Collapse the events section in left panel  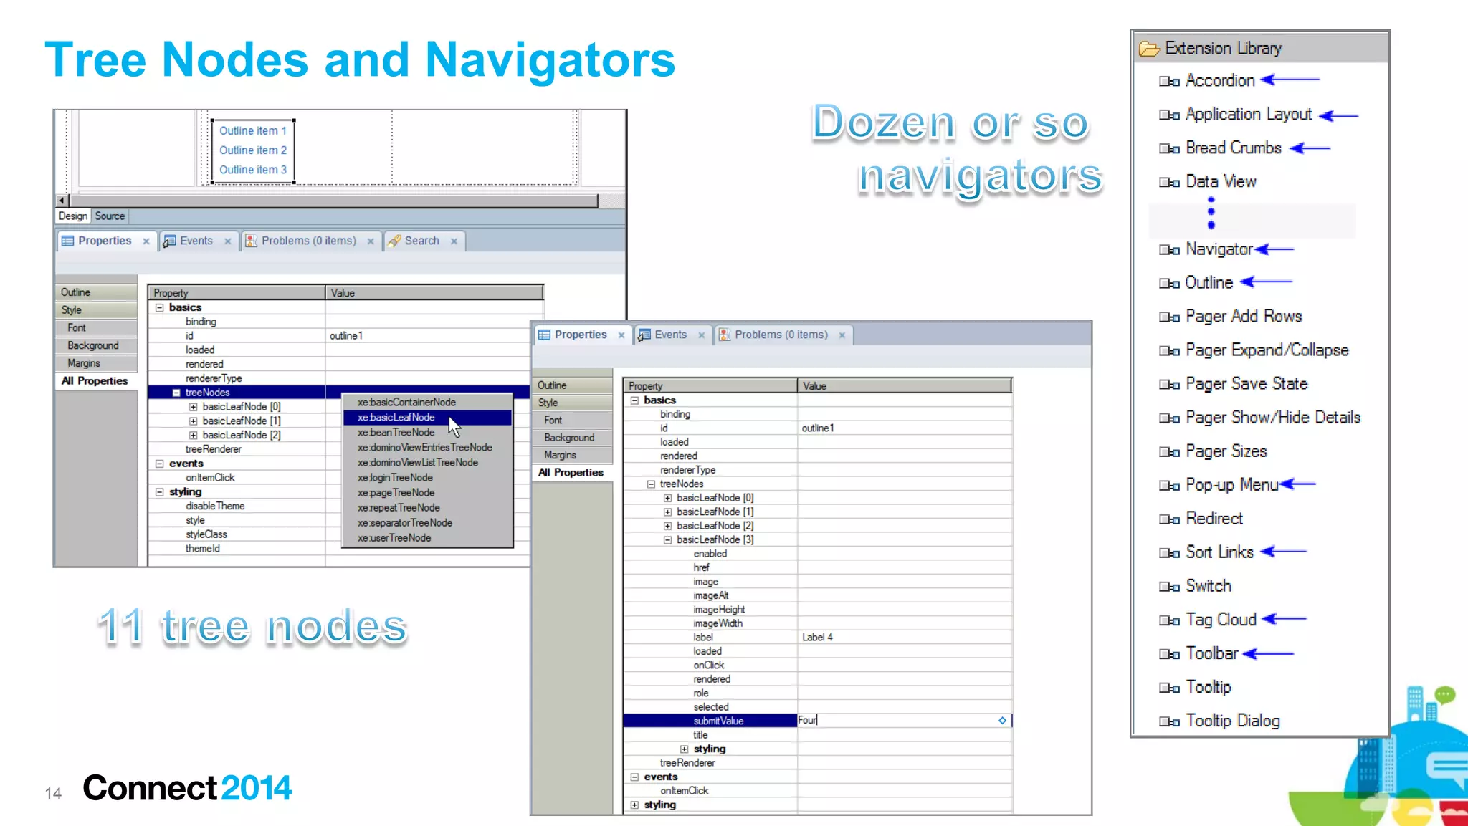pyautogui.click(x=160, y=464)
